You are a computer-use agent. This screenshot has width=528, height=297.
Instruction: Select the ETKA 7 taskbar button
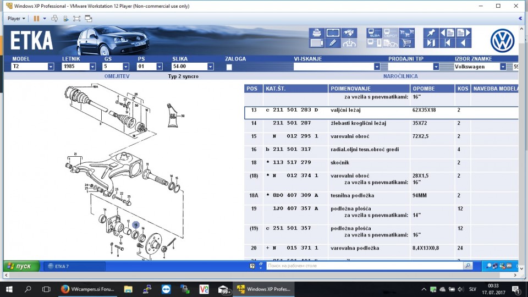coord(74,266)
